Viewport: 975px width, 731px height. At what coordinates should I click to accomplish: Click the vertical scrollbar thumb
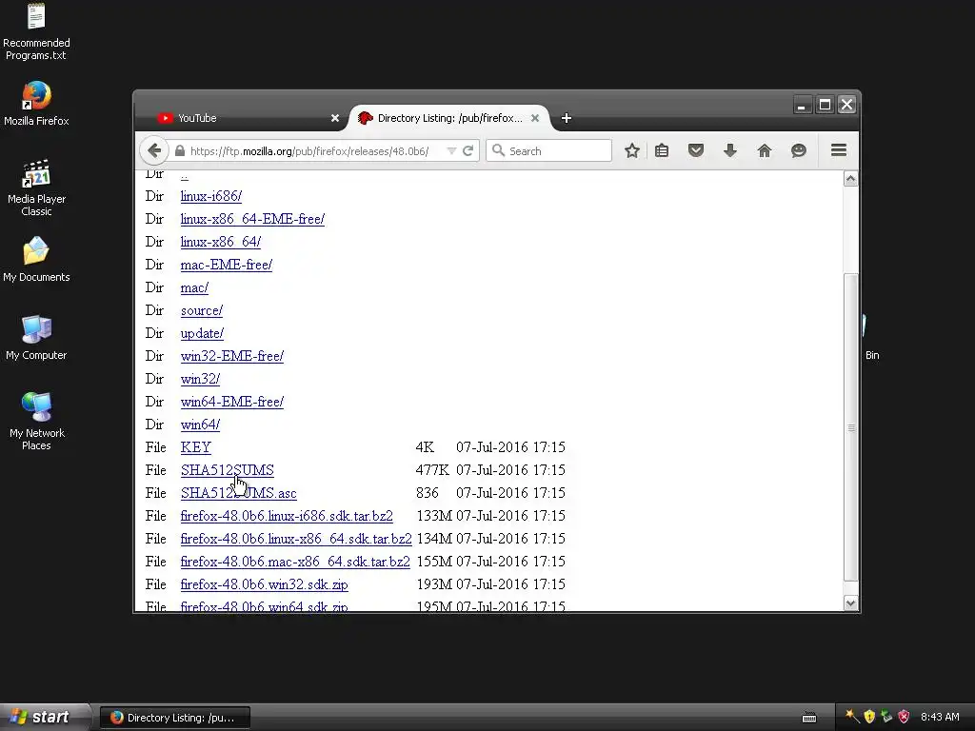[x=850, y=427]
